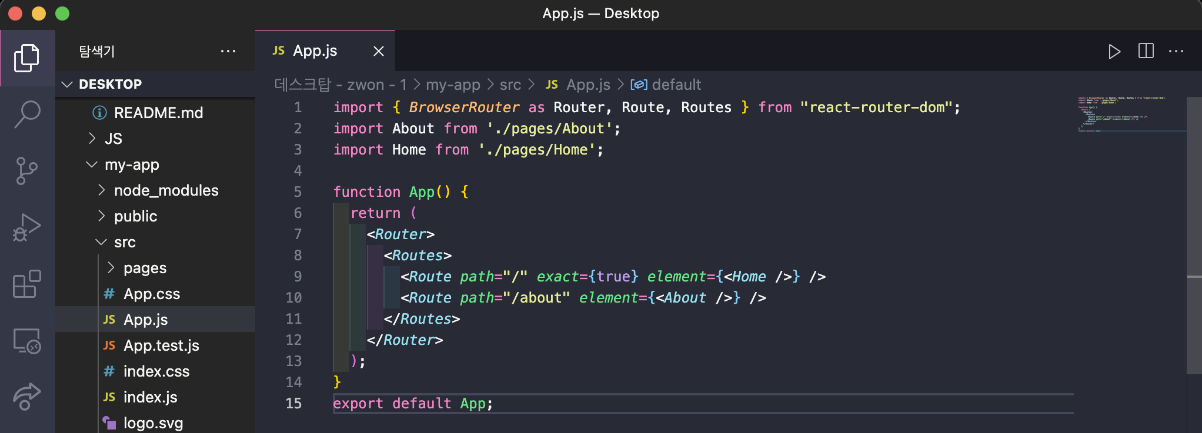
Task: Open the Remote Explorer view
Action: 26,341
